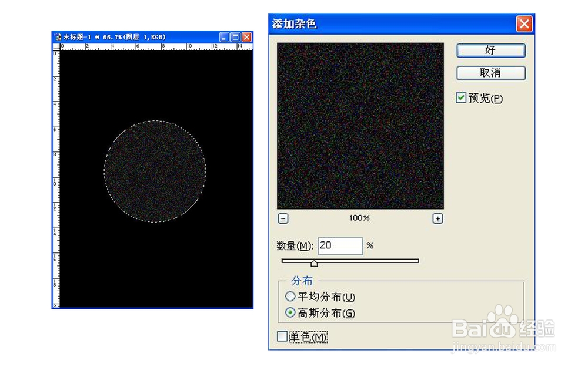Click the 100% zoom level text
The width and height of the screenshot is (588, 367).
point(359,218)
